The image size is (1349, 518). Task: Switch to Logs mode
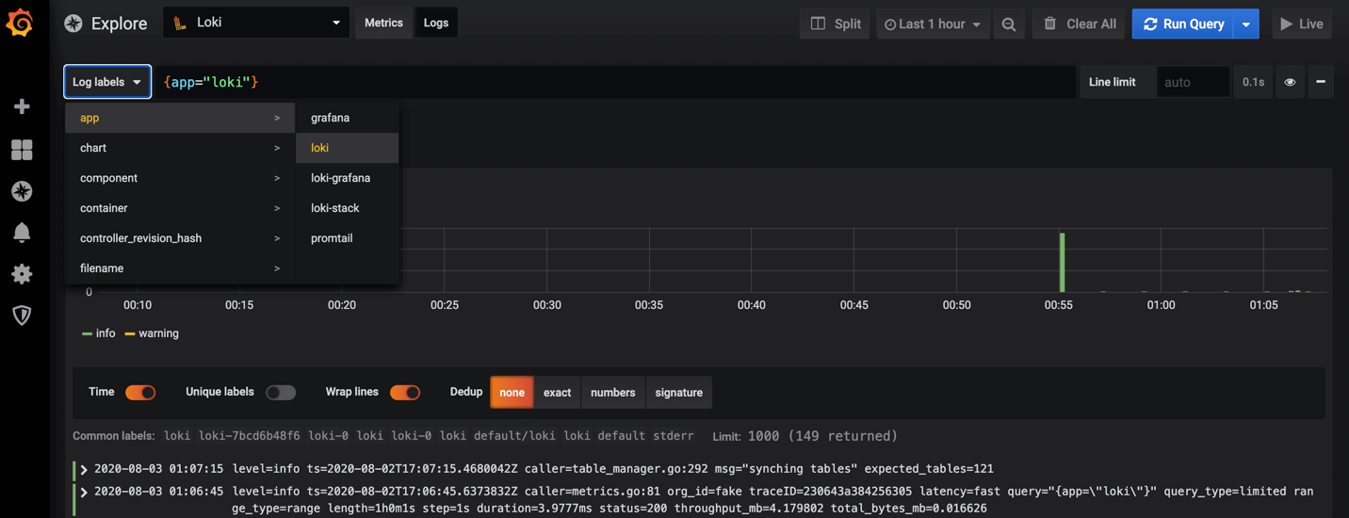[436, 23]
